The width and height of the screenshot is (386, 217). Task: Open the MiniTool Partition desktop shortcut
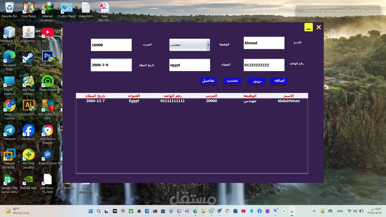point(28,86)
